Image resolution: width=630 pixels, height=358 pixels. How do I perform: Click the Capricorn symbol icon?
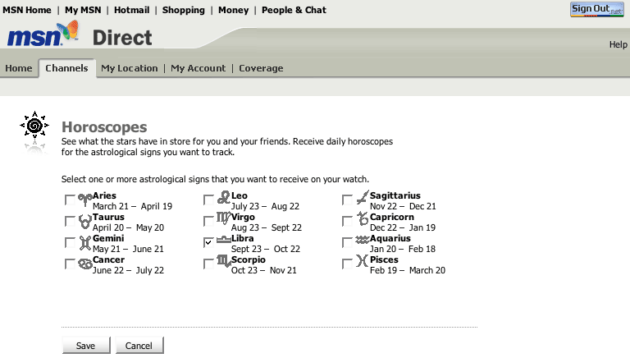pos(363,218)
